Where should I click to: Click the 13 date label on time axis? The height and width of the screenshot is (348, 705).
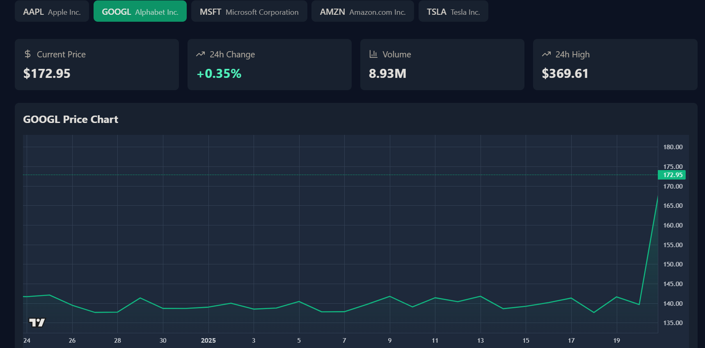coord(481,340)
